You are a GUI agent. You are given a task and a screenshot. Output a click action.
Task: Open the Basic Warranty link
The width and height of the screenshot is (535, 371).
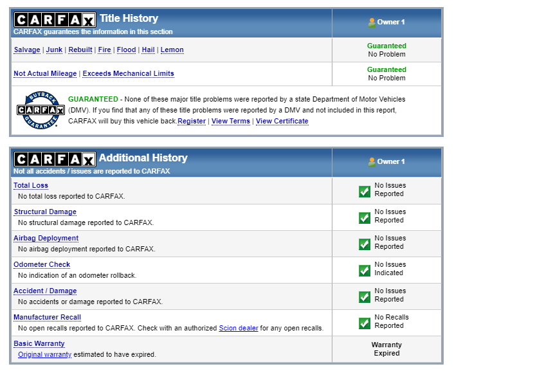pyautogui.click(x=39, y=344)
